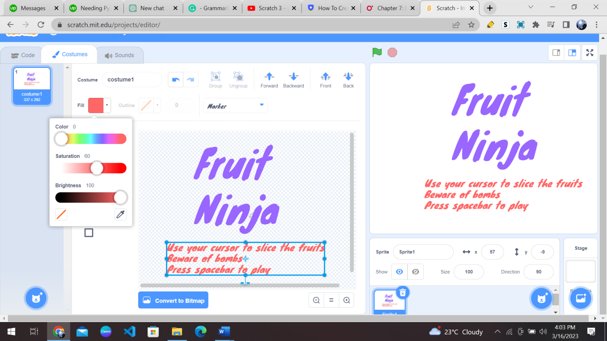Hide Sprite1 with the crossed-eye toggle
The height and width of the screenshot is (341, 607).
tap(415, 272)
